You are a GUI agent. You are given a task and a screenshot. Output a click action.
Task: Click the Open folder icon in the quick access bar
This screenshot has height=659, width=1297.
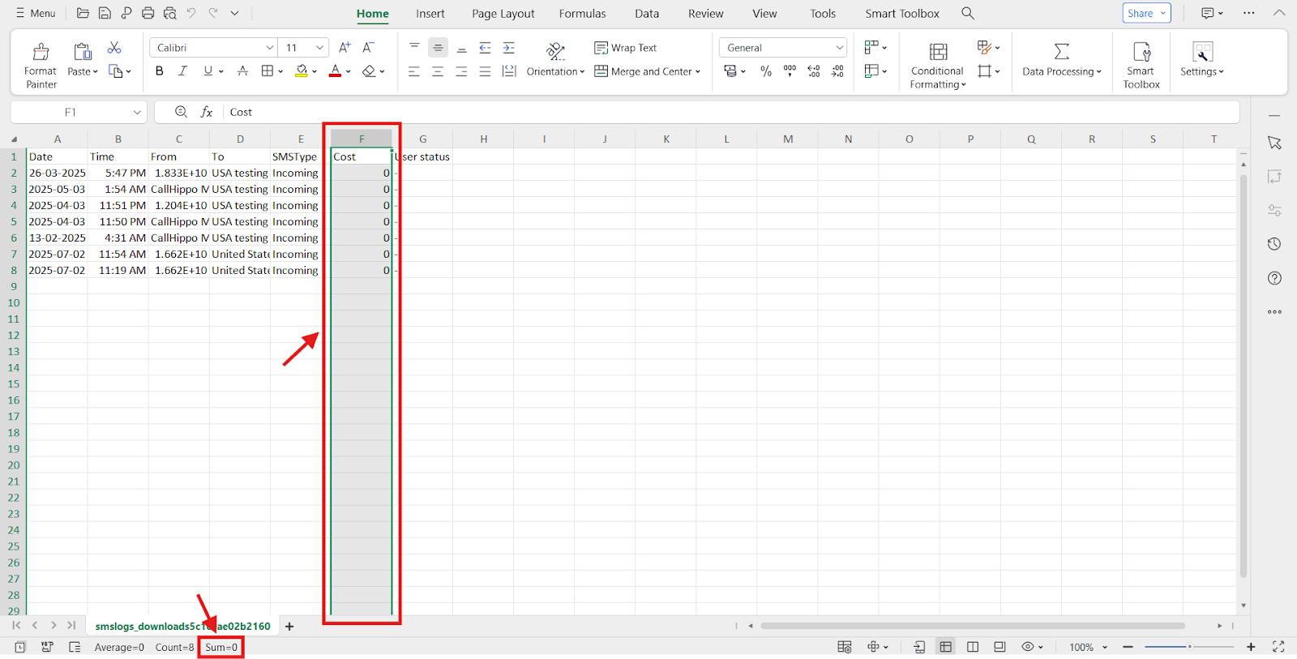83,13
